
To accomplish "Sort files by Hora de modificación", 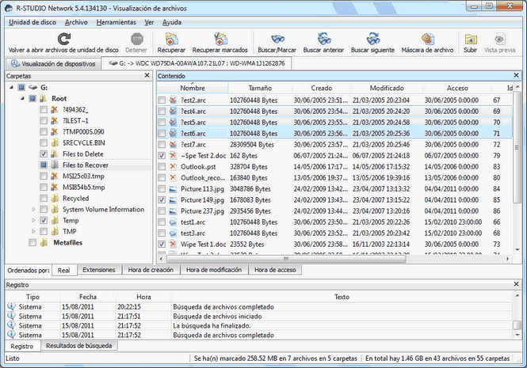I will [214, 270].
